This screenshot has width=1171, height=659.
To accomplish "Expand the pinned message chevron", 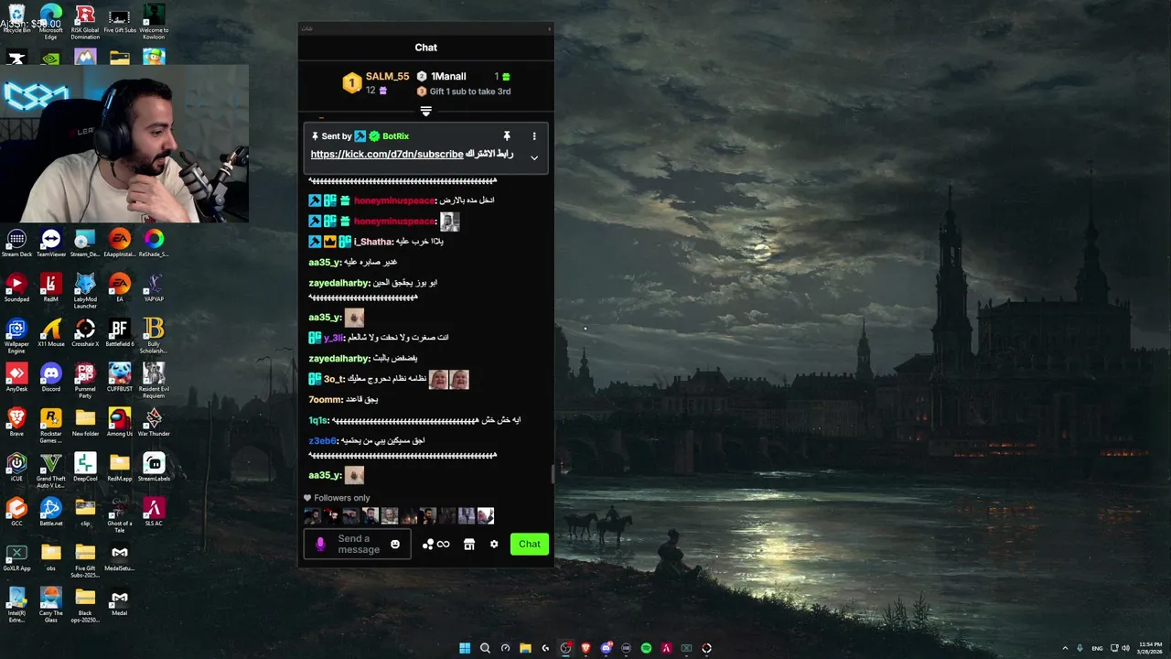I will [x=534, y=157].
